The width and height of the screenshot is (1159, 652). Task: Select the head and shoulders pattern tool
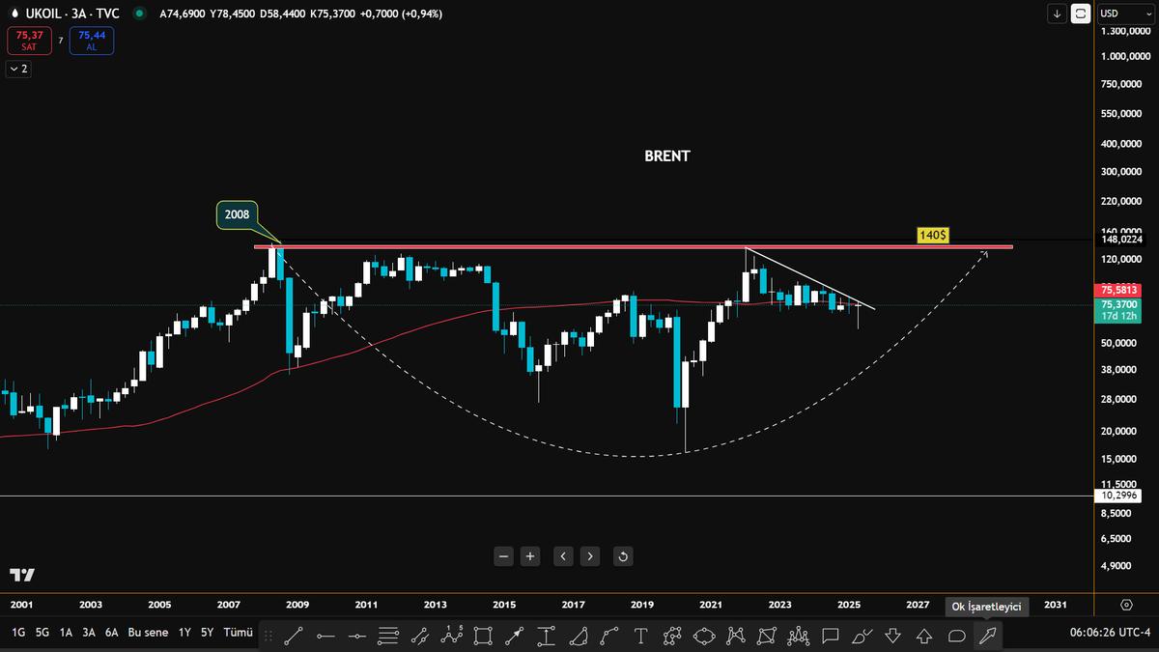[799, 636]
